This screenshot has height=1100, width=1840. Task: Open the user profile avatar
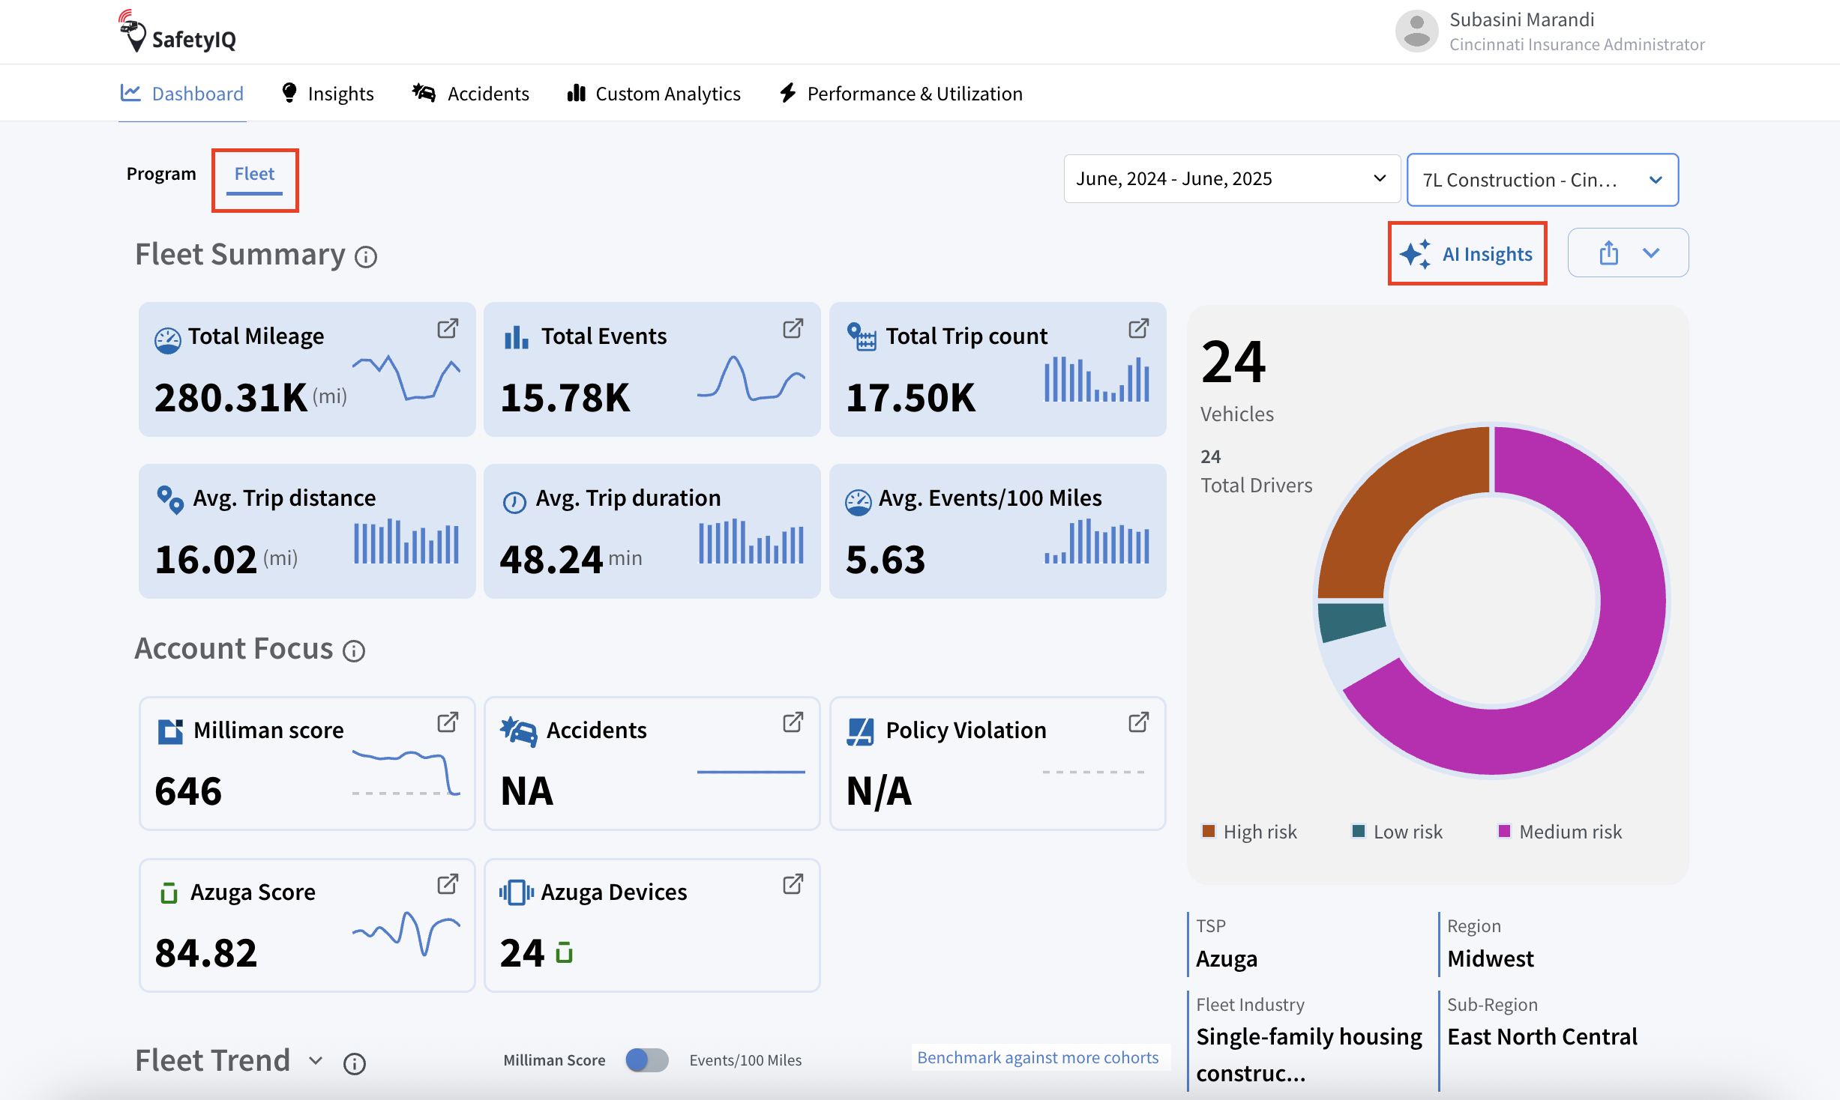coord(1416,31)
